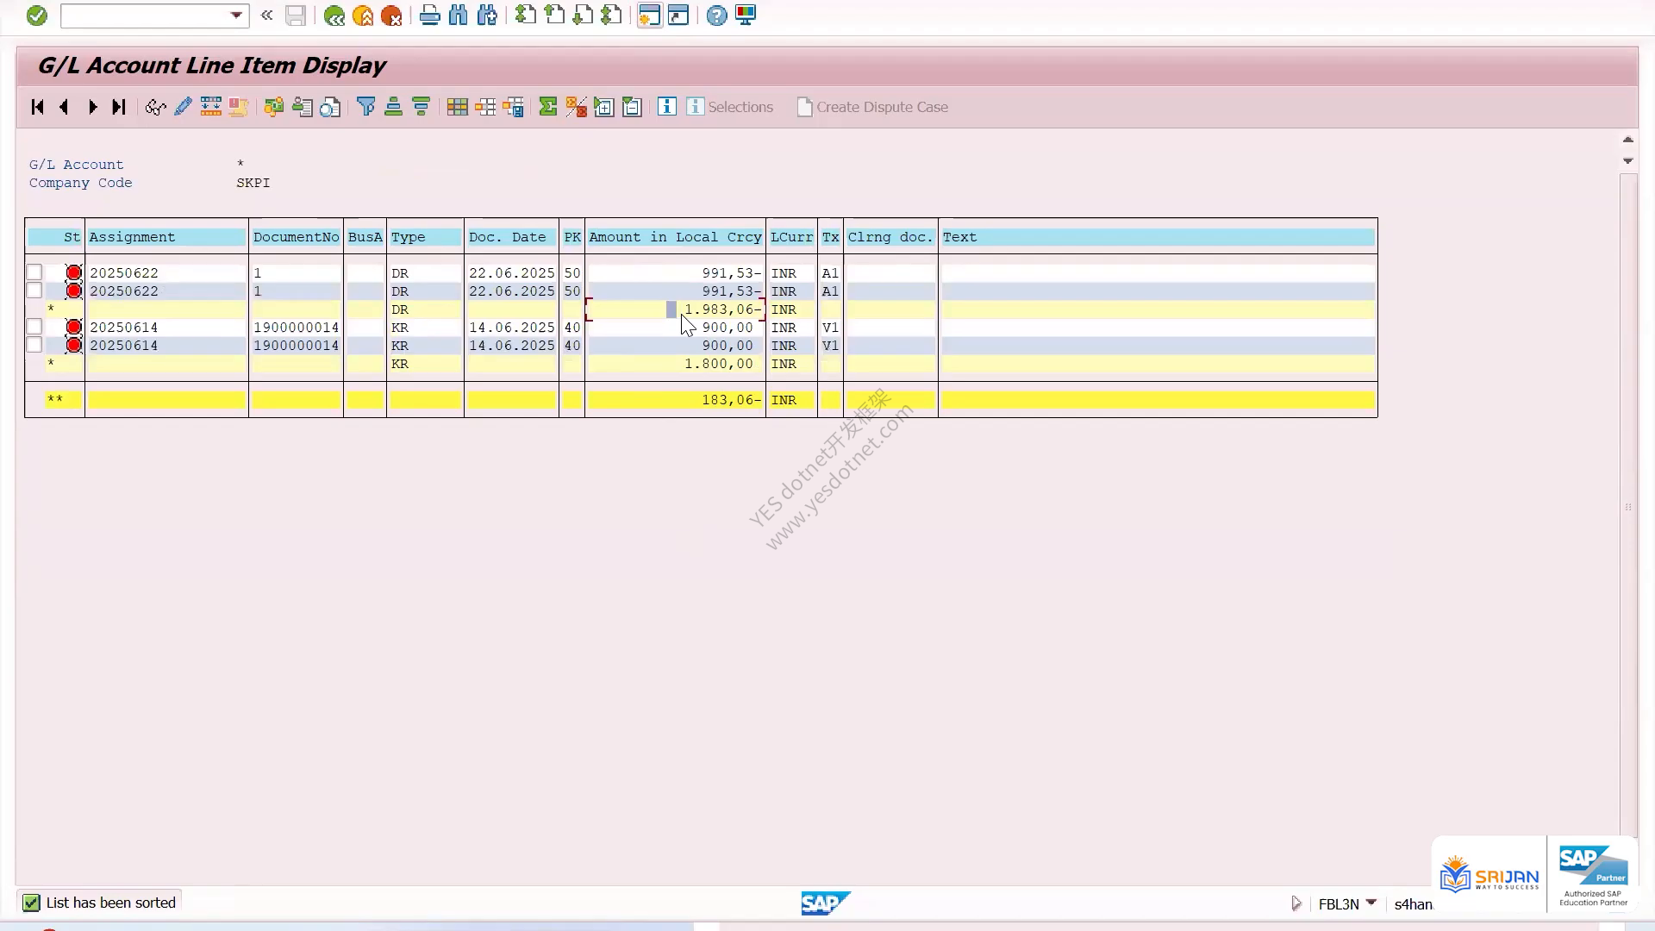This screenshot has width=1655, height=931.
Task: Click the Previous Page icon in system toolbar
Action: (554, 16)
